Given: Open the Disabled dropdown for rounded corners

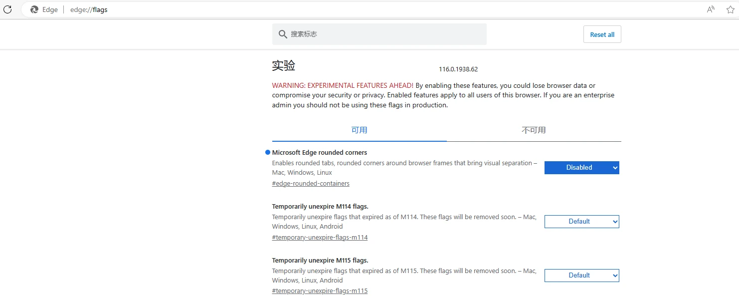Looking at the screenshot, I should coord(581,168).
